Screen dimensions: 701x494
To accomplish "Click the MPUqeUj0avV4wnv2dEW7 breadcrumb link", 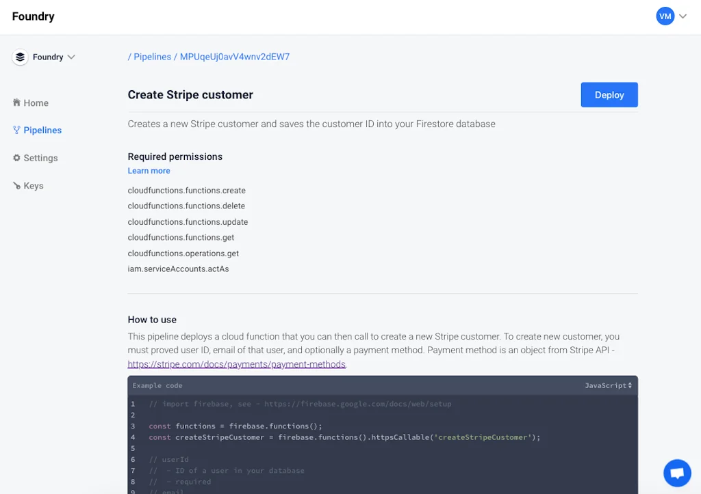I will click(x=234, y=57).
